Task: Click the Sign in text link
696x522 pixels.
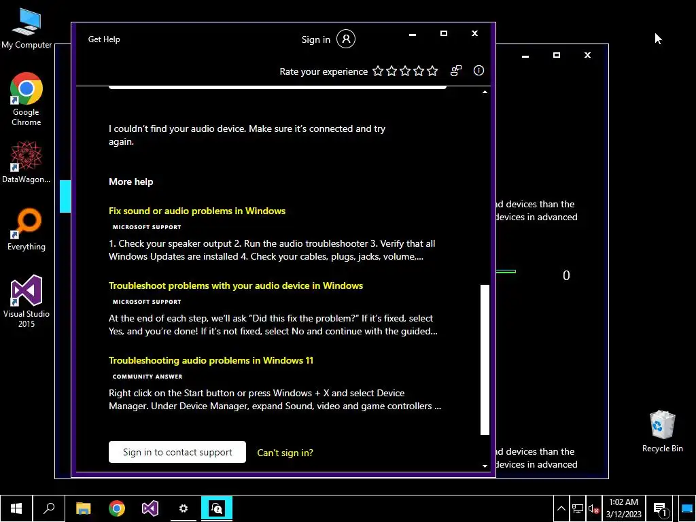Action: pyautogui.click(x=315, y=39)
